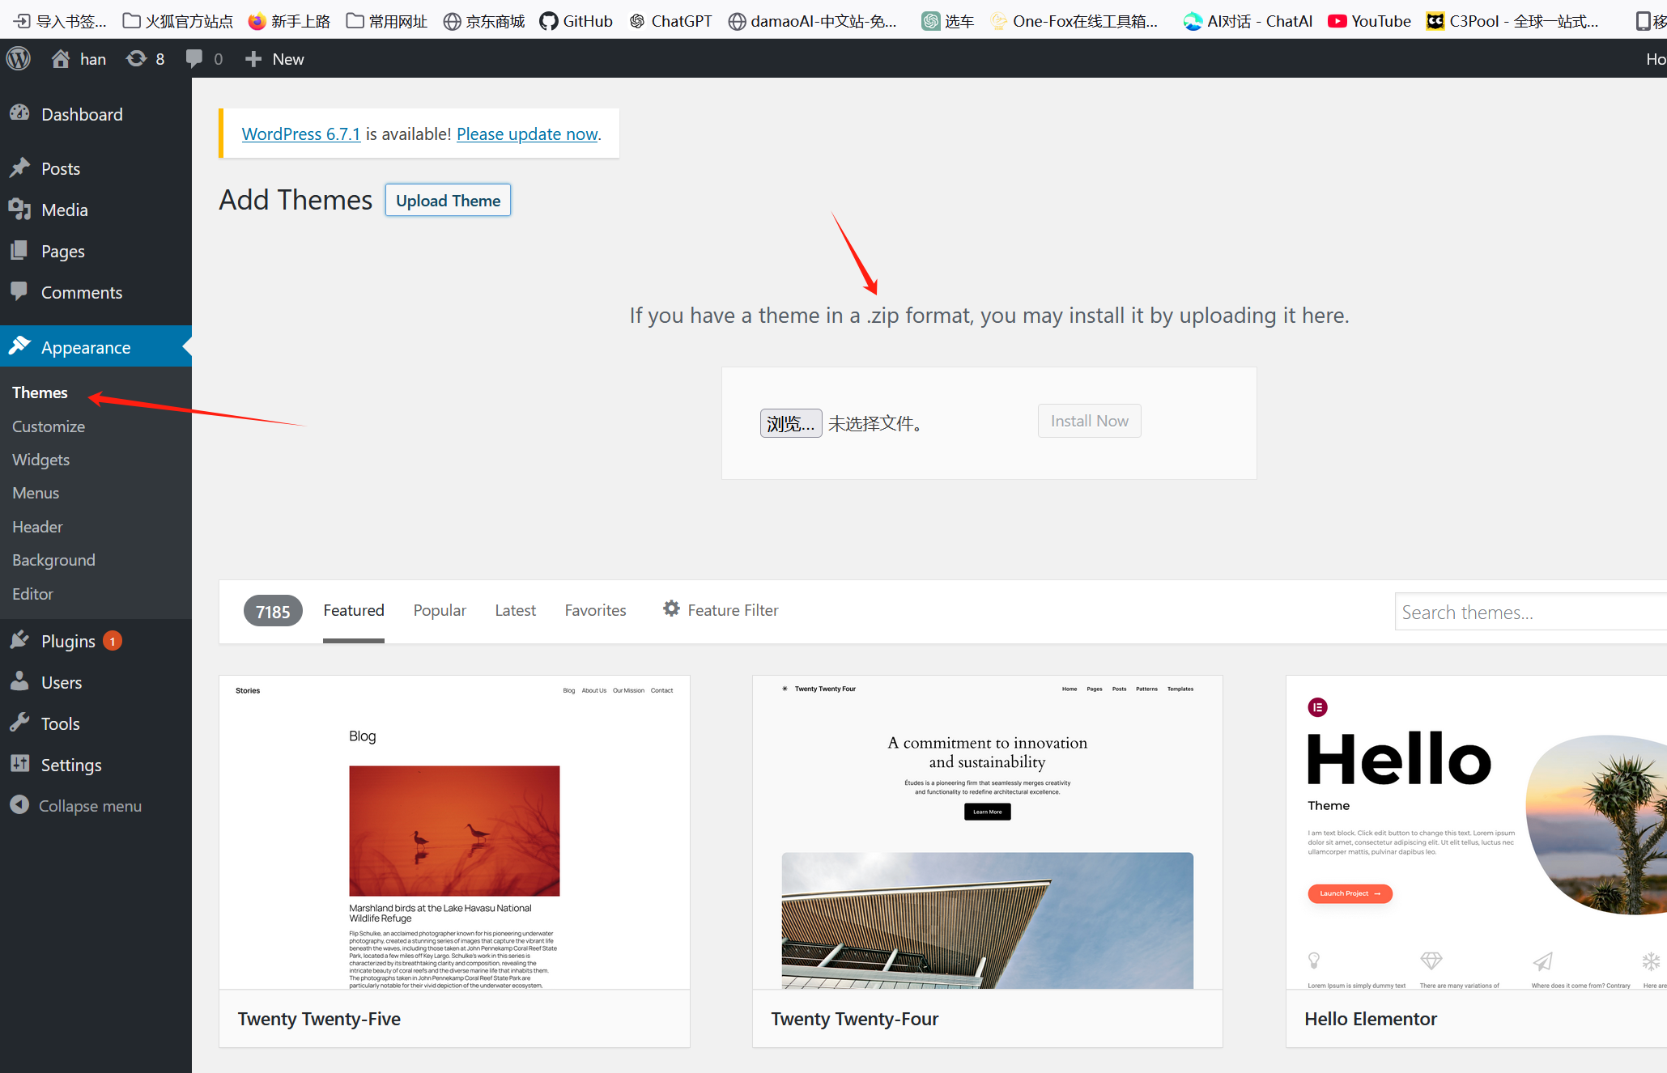
Task: Expand the Feature Filter options
Action: point(721,610)
